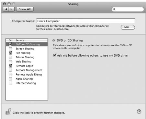146x119 pixels.
Task: Click the forward arrow navigation button
Action: click(12, 9)
